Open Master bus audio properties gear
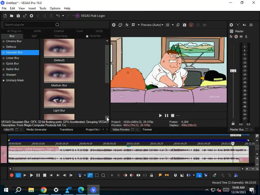The width and height of the screenshot is (260, 195). [231, 25]
